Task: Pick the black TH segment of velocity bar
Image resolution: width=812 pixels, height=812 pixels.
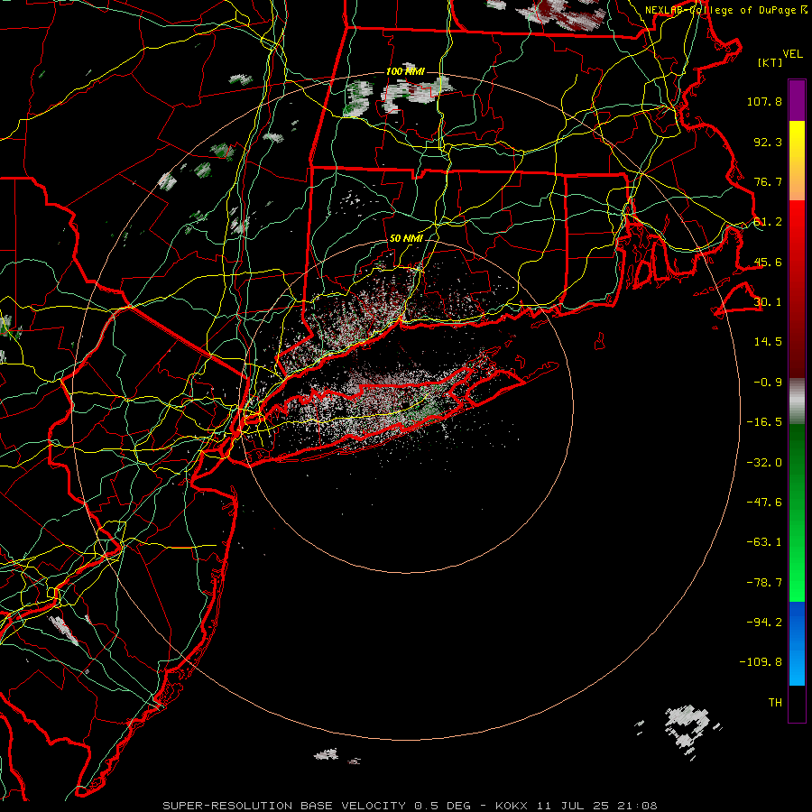Action: click(x=797, y=703)
